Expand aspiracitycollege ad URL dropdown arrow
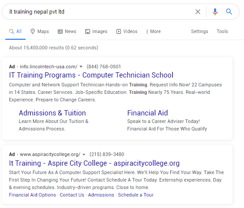Viewport: 244px width, 208px height. coord(84,155)
